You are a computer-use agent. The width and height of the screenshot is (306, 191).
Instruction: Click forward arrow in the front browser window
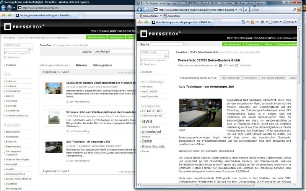[x=146, y=10]
